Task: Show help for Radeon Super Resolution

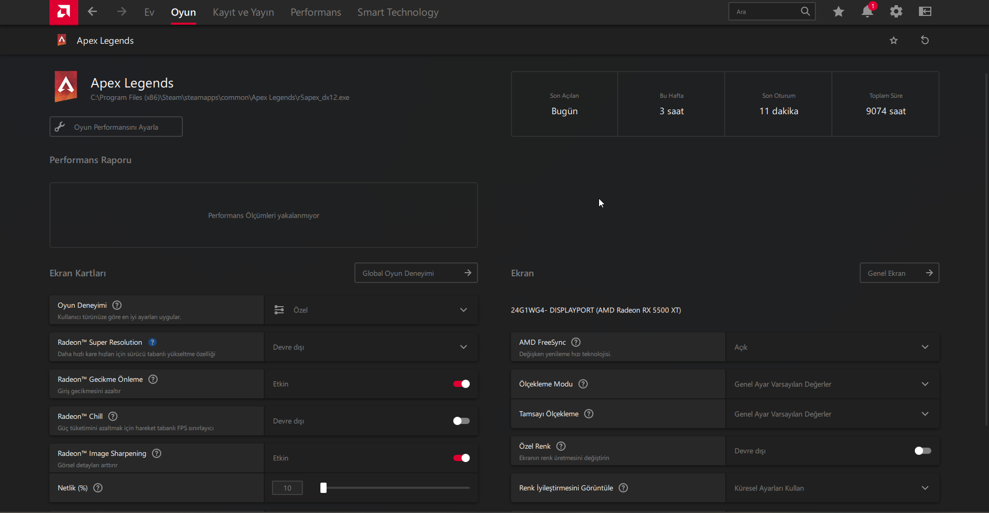Action: [x=152, y=342]
